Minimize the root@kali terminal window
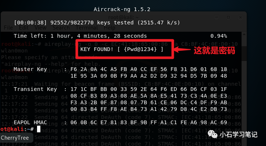 click(x=216, y=17)
